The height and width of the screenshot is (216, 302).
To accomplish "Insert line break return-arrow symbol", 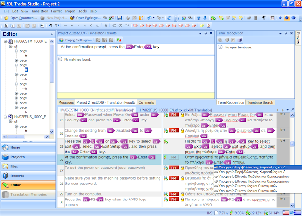I will 98,25.
